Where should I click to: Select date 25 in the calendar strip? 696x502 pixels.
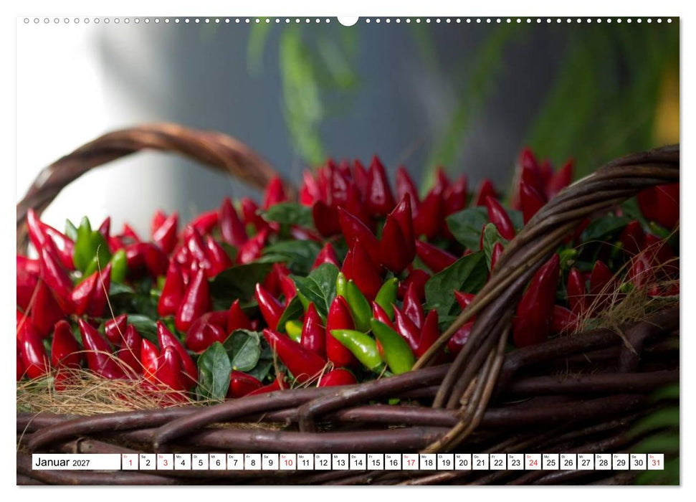point(551,462)
